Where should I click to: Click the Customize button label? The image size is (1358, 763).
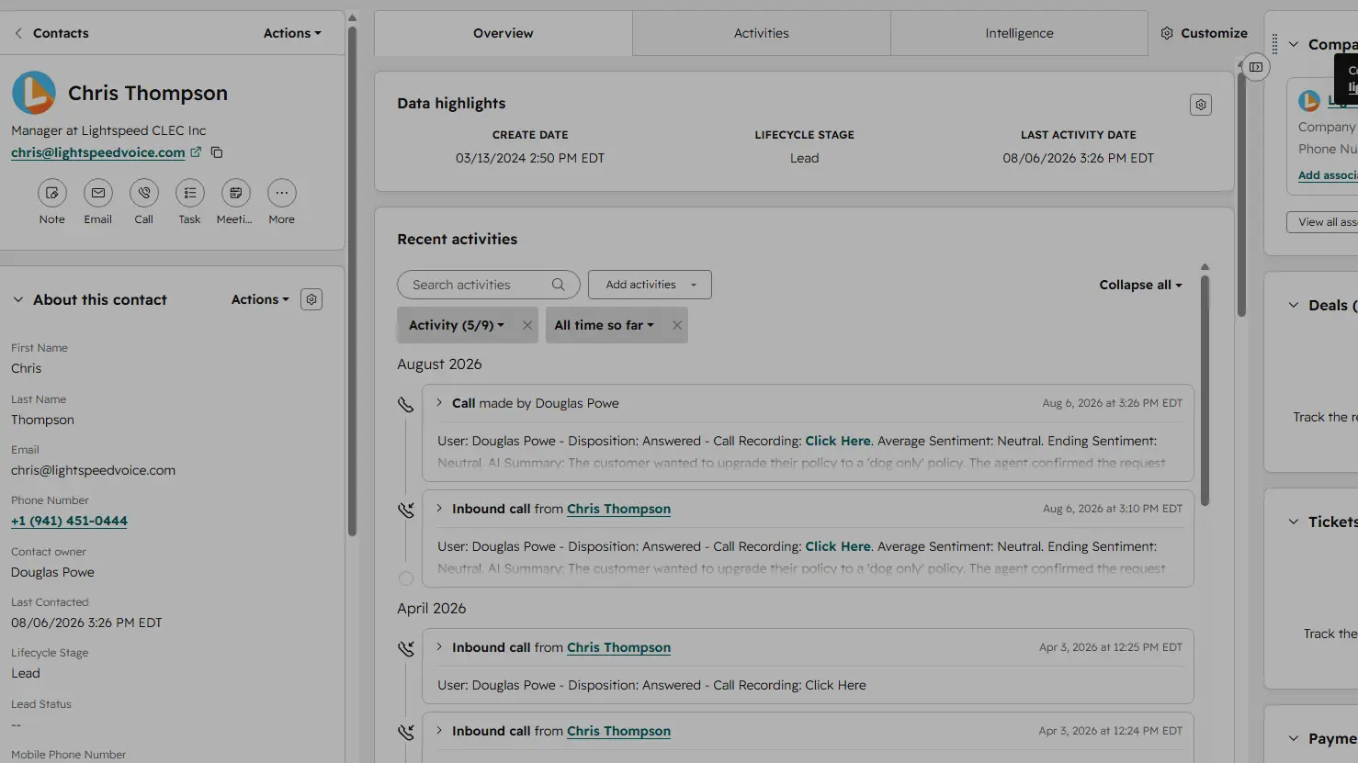pyautogui.click(x=1214, y=33)
